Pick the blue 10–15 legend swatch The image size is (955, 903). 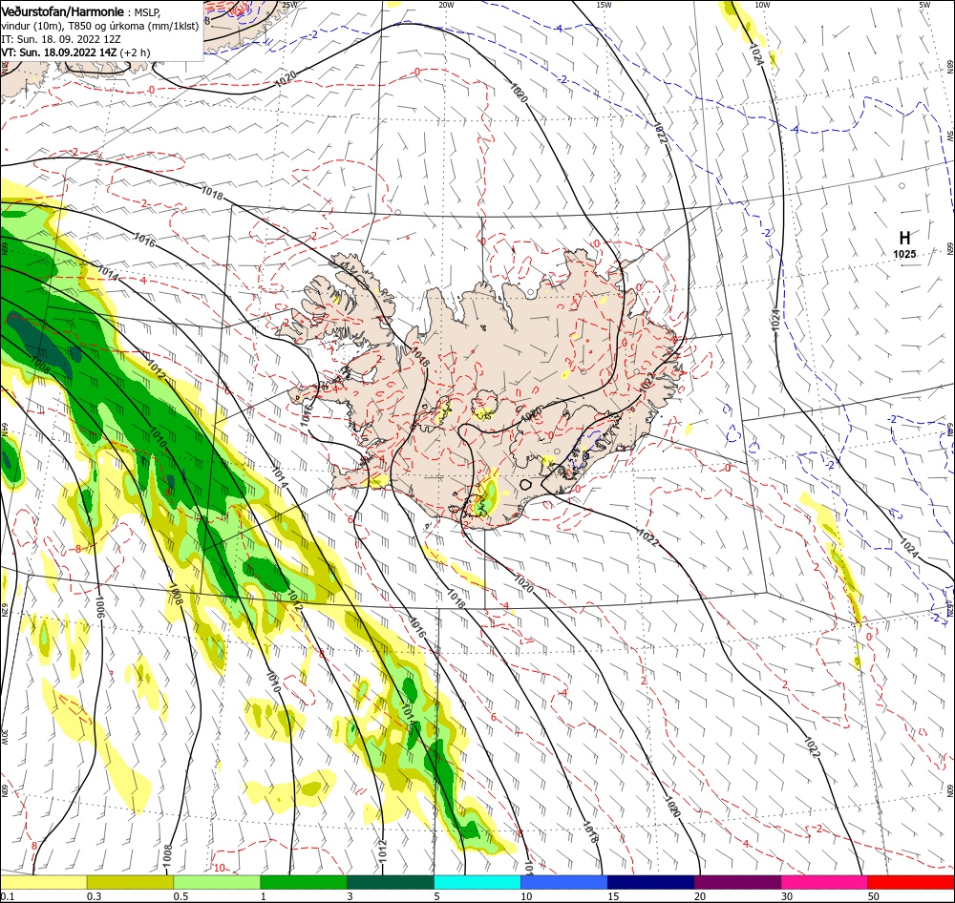564,882
